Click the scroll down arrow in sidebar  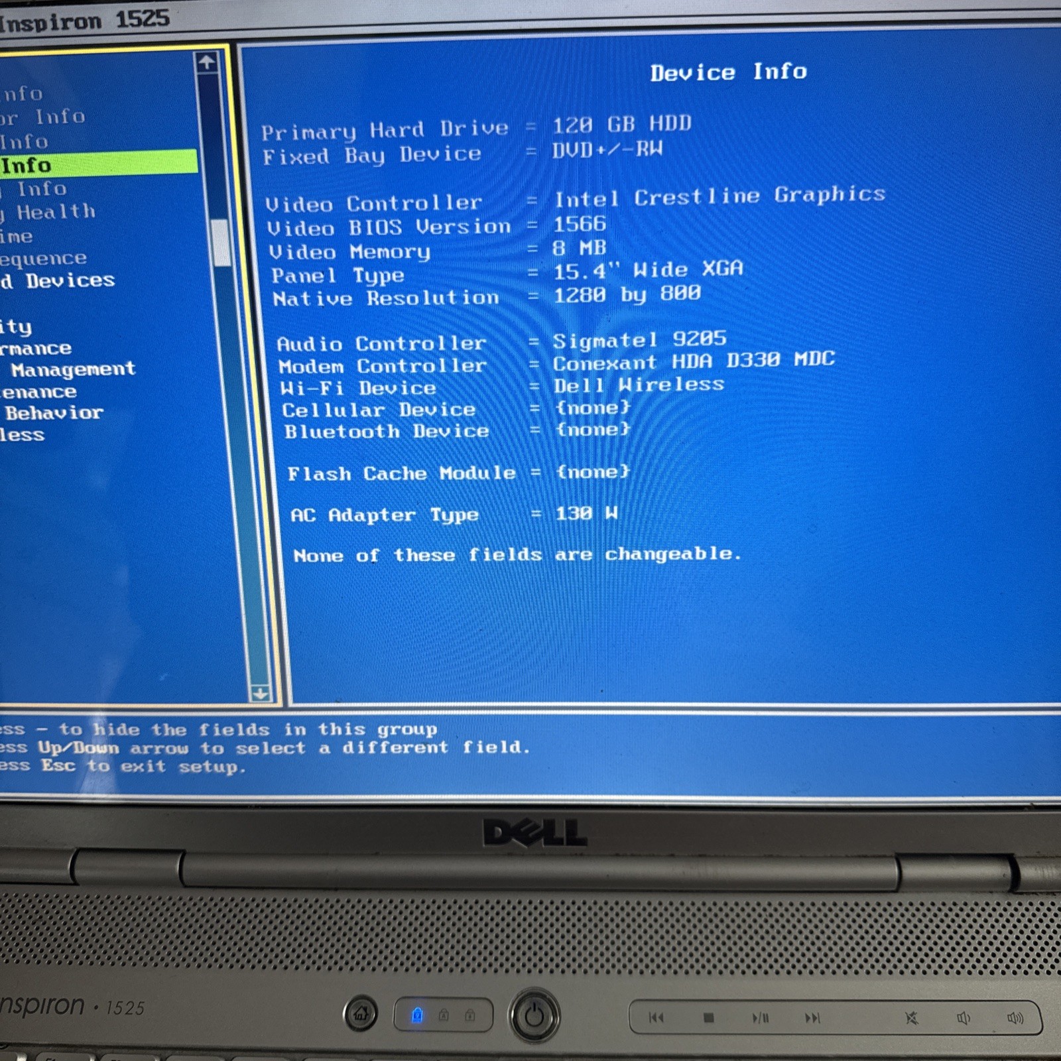(261, 694)
